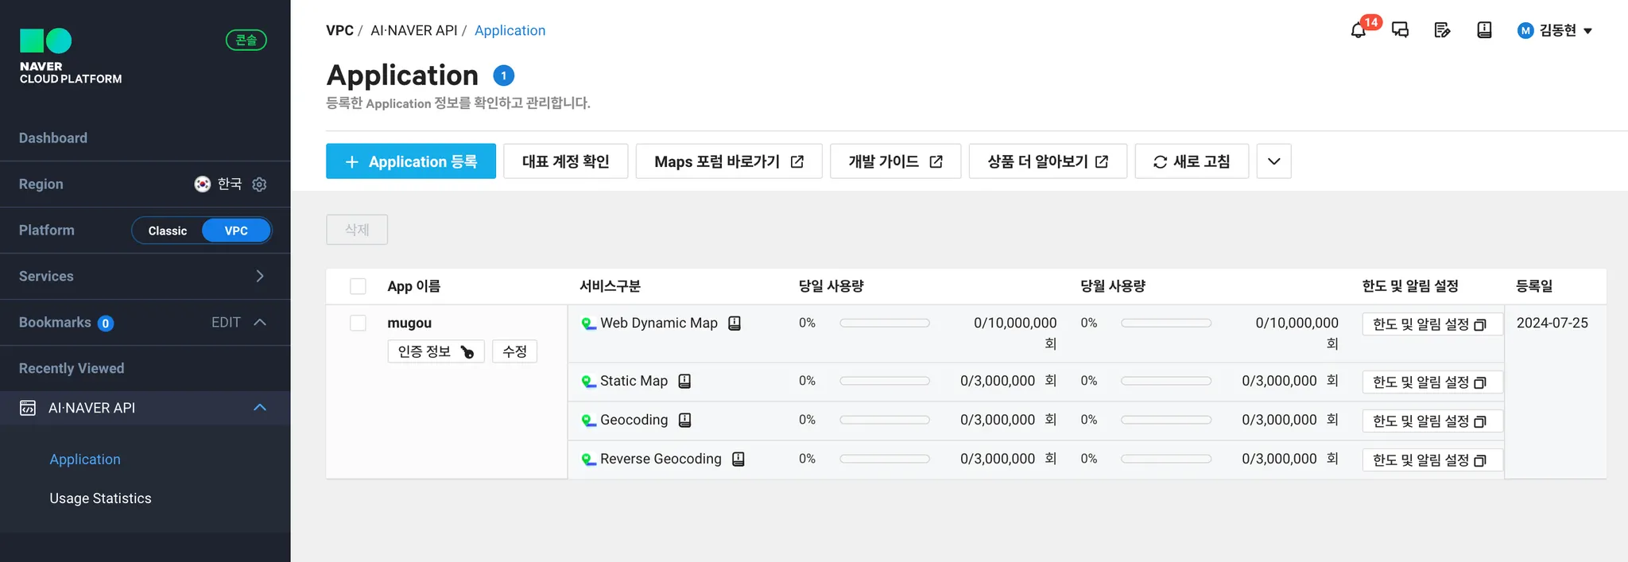Click 수정 button for mugou
This screenshot has height=562, width=1628.
click(515, 351)
